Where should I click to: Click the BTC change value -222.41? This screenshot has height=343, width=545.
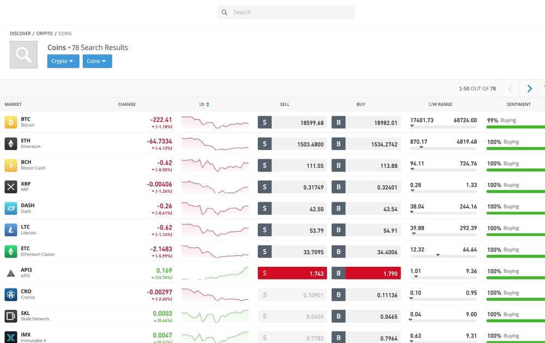(161, 119)
